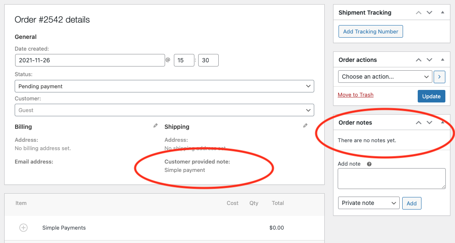Viewport: 455px width, 243px height.
Task: Click the Update button
Action: (x=431, y=97)
